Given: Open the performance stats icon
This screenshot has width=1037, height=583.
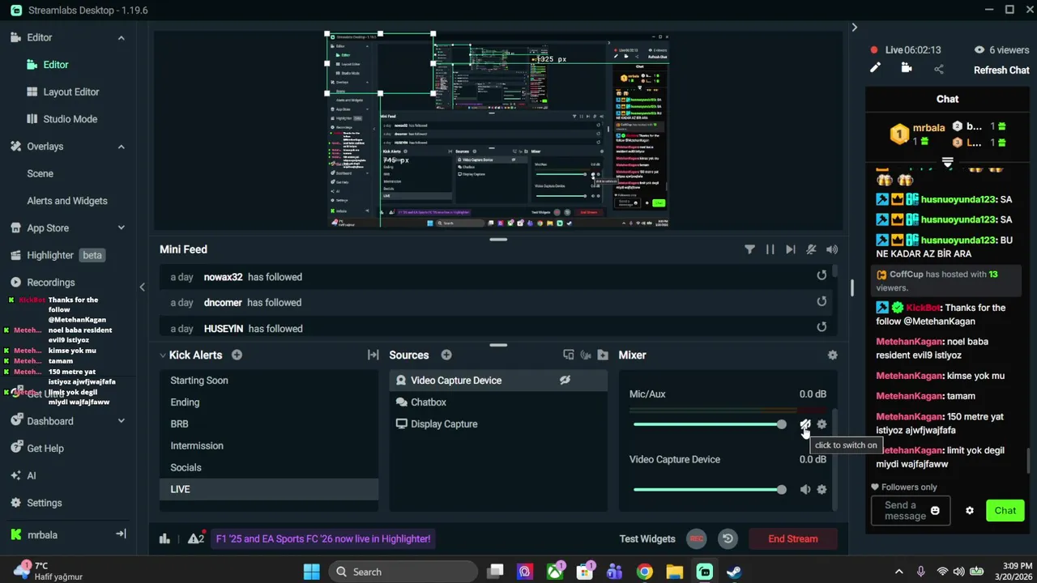Looking at the screenshot, I should tap(164, 538).
